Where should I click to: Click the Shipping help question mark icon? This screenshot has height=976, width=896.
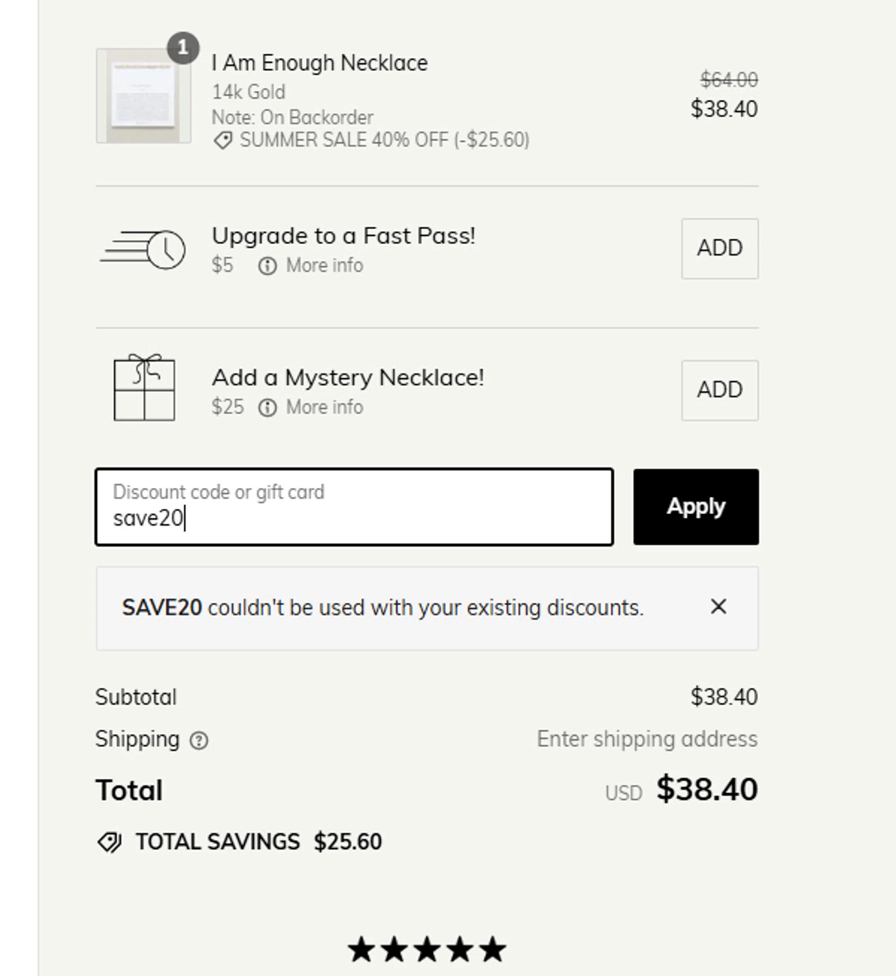[199, 740]
